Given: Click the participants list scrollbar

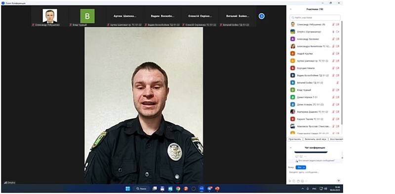Looking at the screenshot, I should coord(342,73).
